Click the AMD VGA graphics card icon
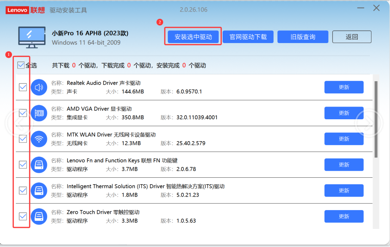 [x=39, y=113]
